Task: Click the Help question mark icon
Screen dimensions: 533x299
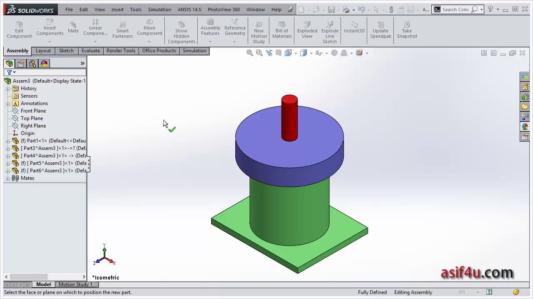Action: click(x=490, y=9)
